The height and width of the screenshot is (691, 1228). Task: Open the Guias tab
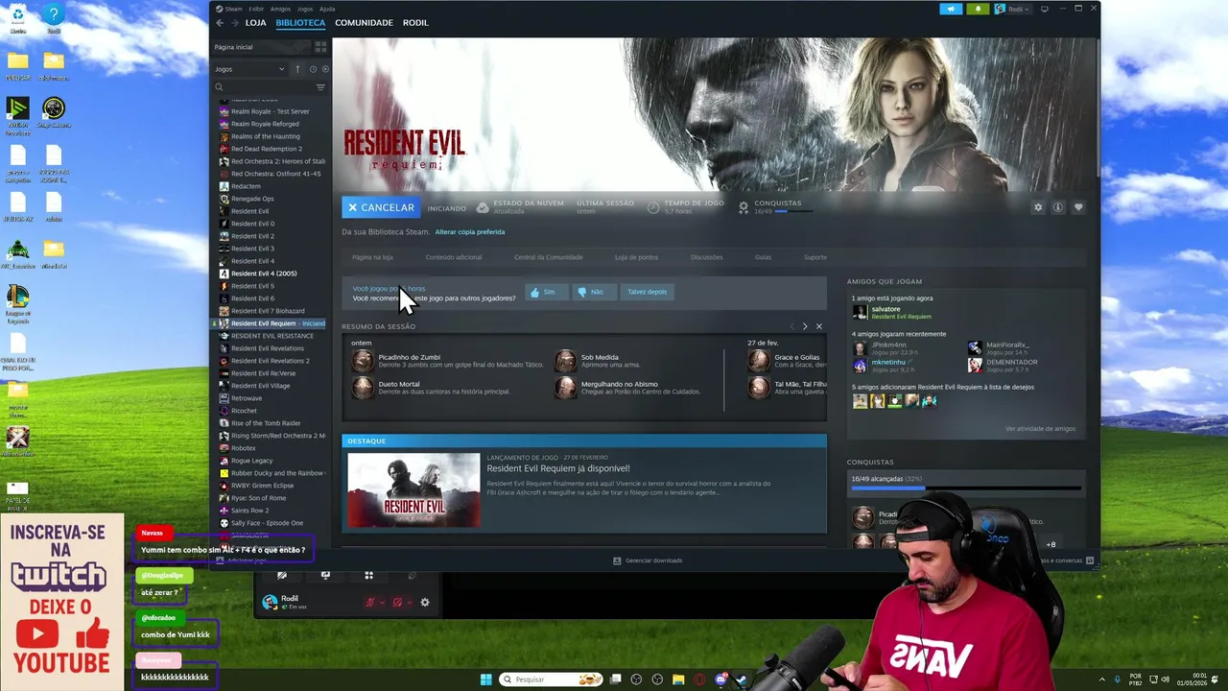(763, 257)
